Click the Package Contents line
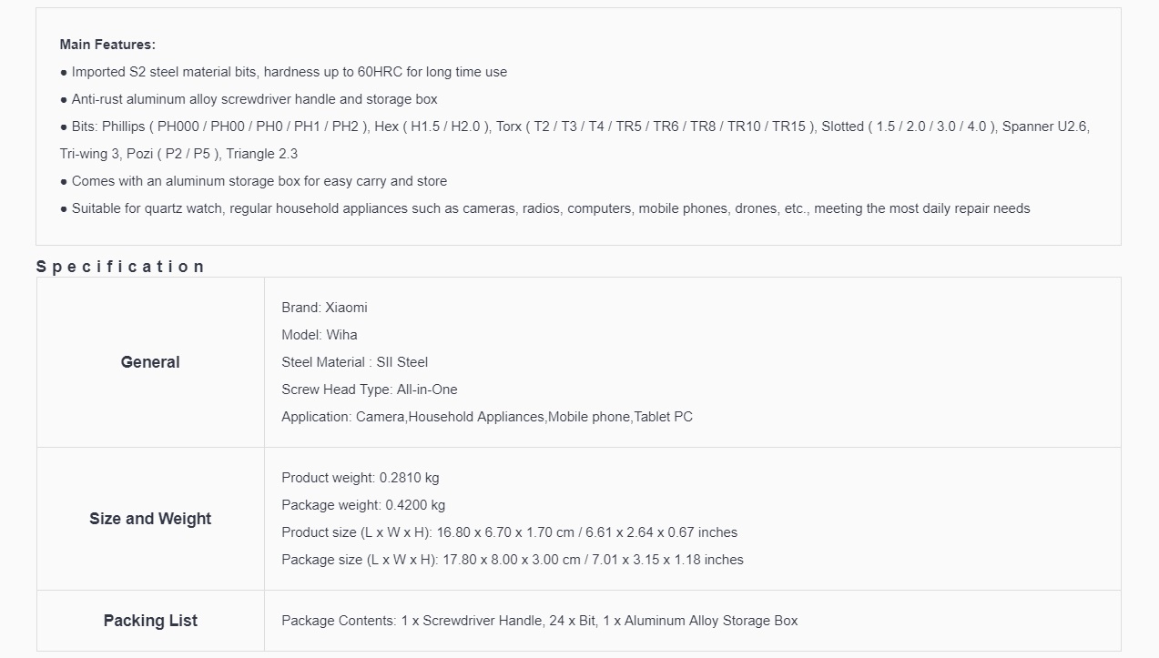 pos(540,621)
